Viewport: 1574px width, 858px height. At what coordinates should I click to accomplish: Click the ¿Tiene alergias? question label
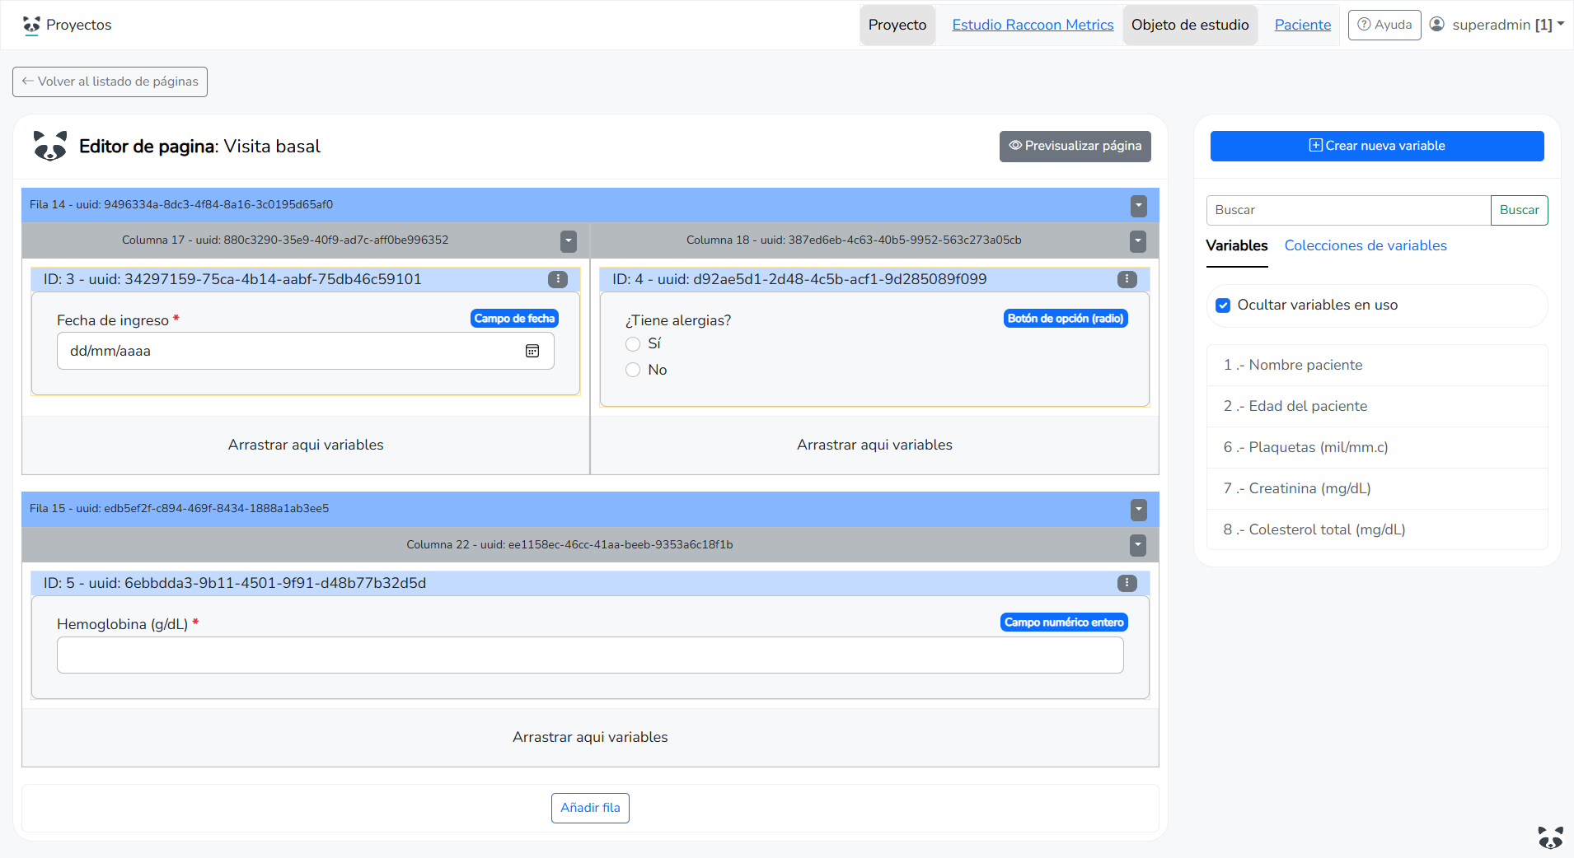click(x=678, y=320)
